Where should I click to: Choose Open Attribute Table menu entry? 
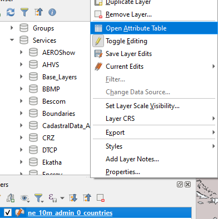coord(154,28)
